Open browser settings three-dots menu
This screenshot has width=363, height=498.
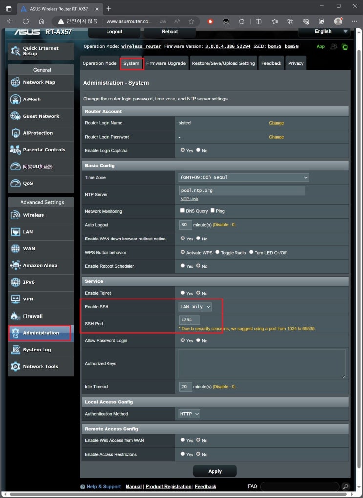(x=354, y=21)
